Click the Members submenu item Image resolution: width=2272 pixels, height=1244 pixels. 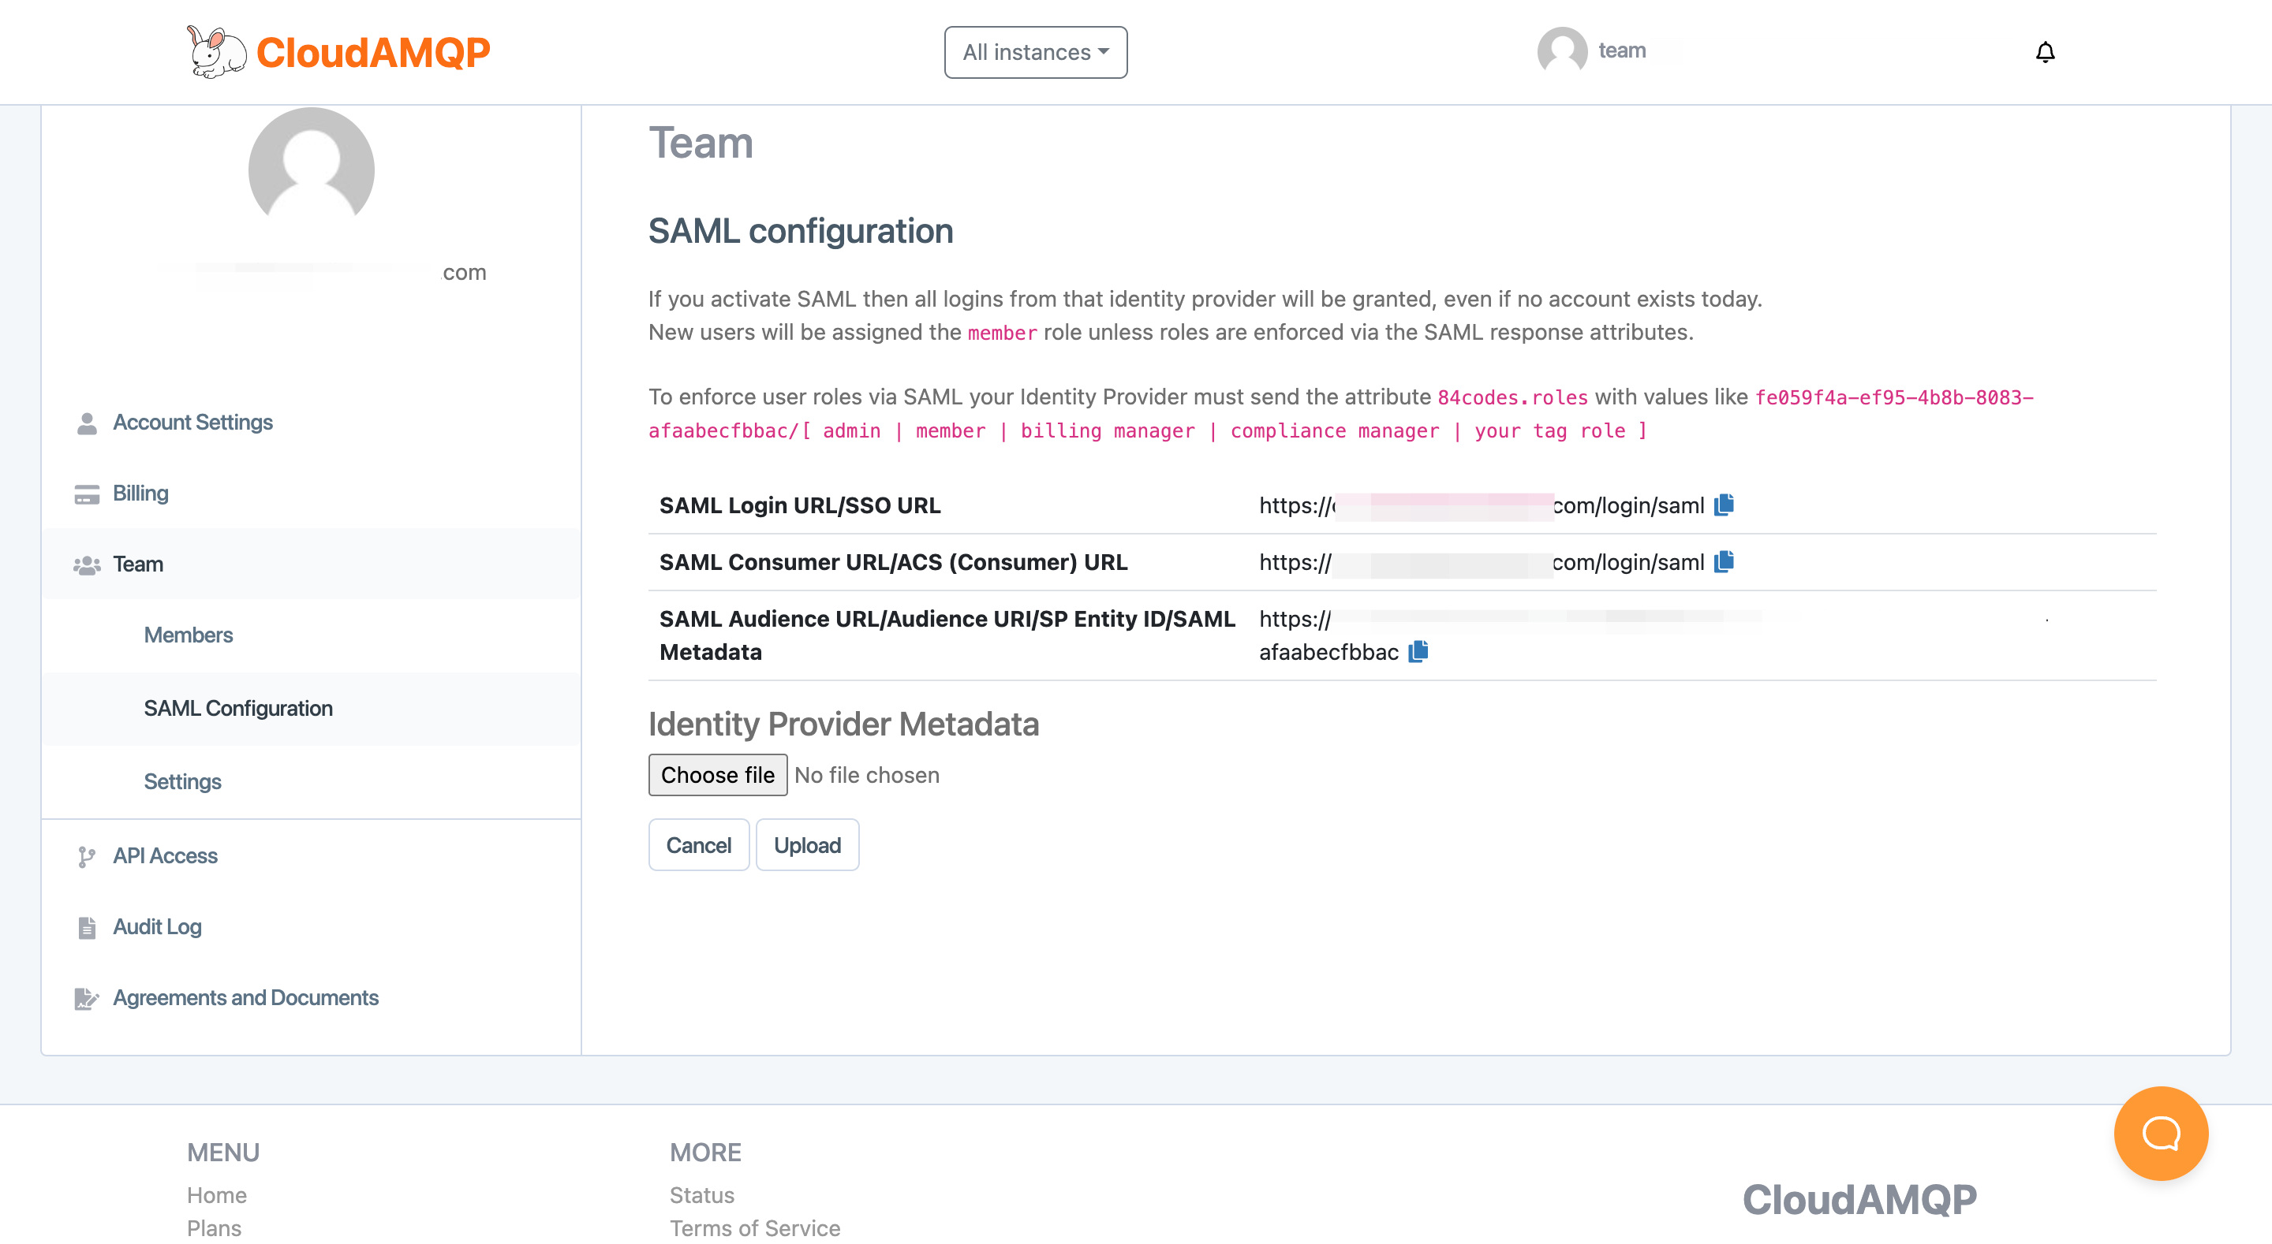tap(187, 635)
